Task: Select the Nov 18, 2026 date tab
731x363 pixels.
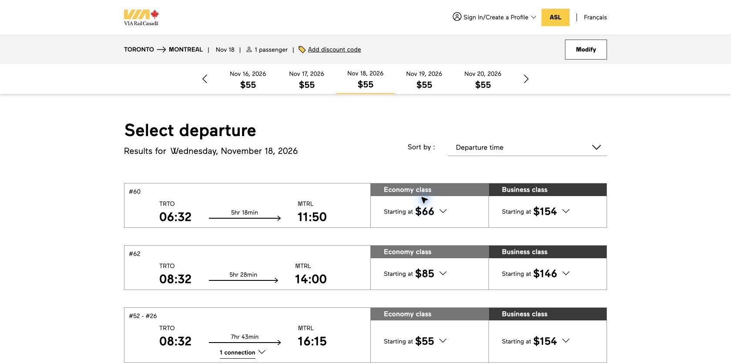Action: [365, 79]
